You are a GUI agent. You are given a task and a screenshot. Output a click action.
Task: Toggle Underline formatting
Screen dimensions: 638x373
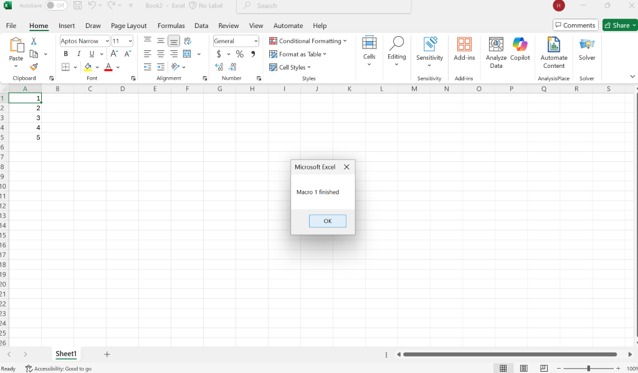(x=92, y=54)
